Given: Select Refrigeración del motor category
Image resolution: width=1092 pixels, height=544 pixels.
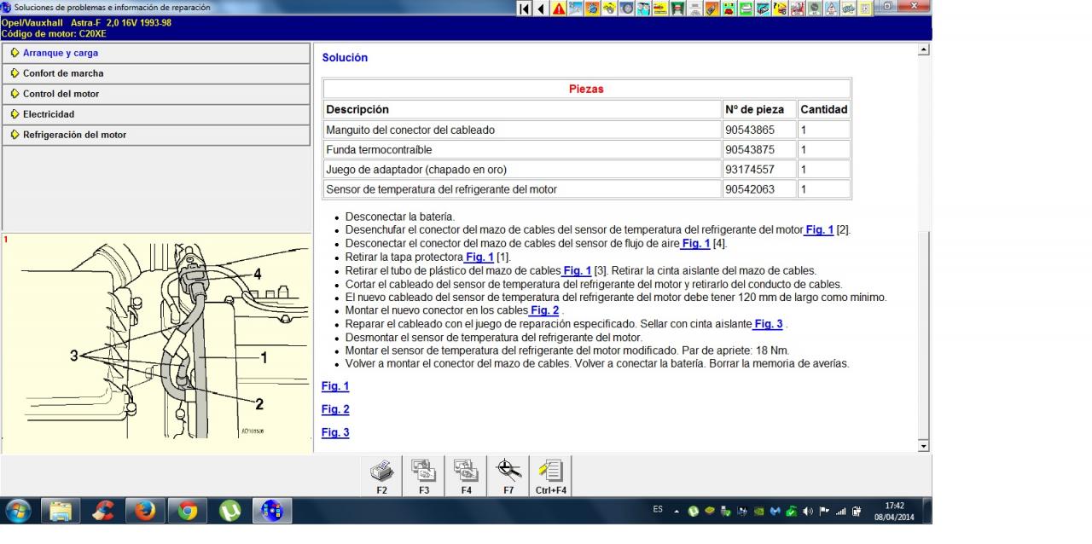Looking at the screenshot, I should click(x=155, y=135).
